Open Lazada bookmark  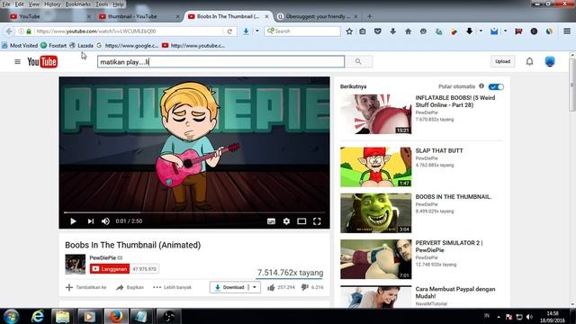82,46
